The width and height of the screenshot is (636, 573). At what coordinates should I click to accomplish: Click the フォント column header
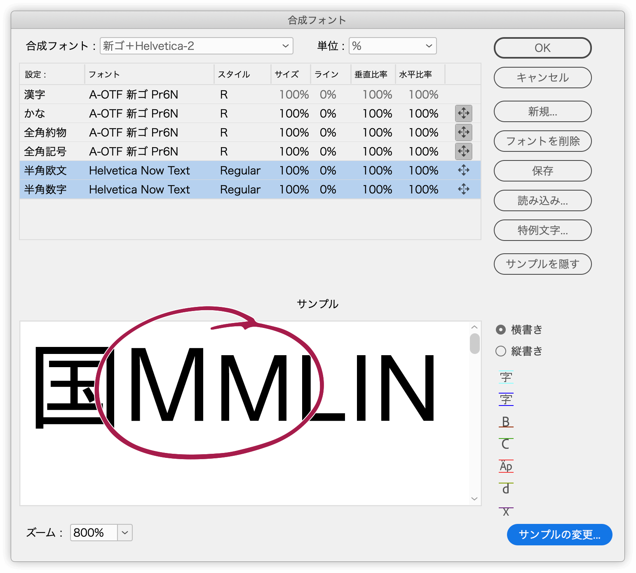click(x=104, y=74)
